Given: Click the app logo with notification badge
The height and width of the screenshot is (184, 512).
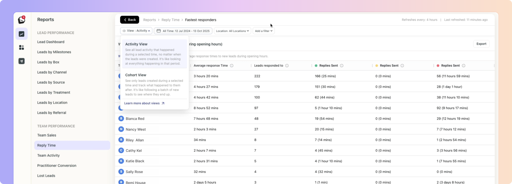Looking at the screenshot, I should [x=22, y=20].
